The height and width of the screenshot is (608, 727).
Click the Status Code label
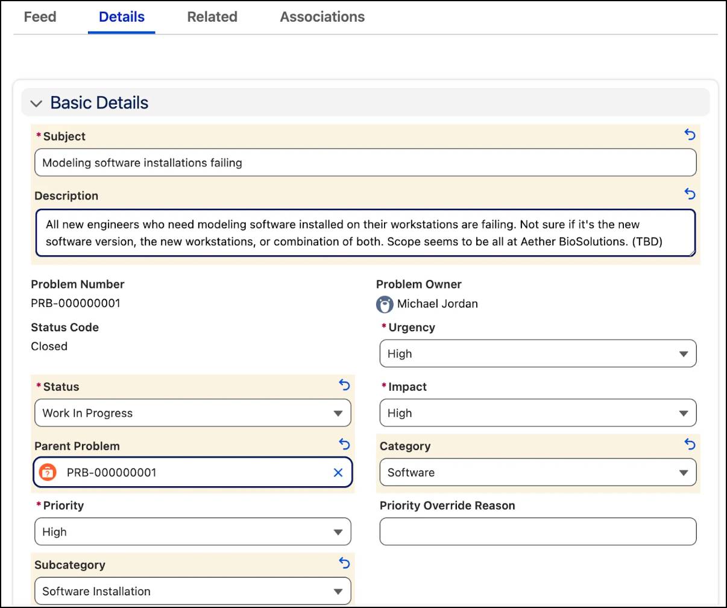click(x=65, y=328)
